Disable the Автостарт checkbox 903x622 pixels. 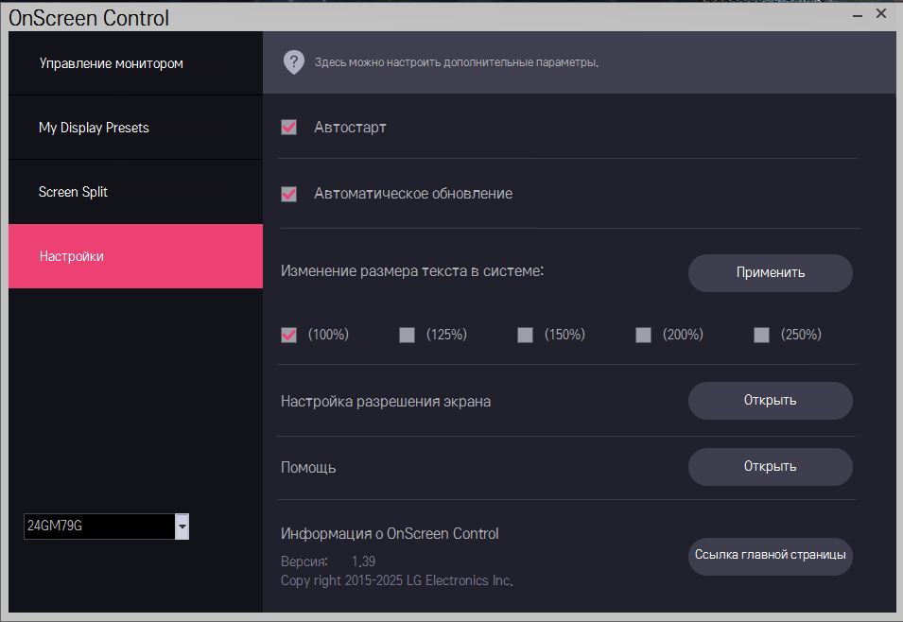coord(289,127)
